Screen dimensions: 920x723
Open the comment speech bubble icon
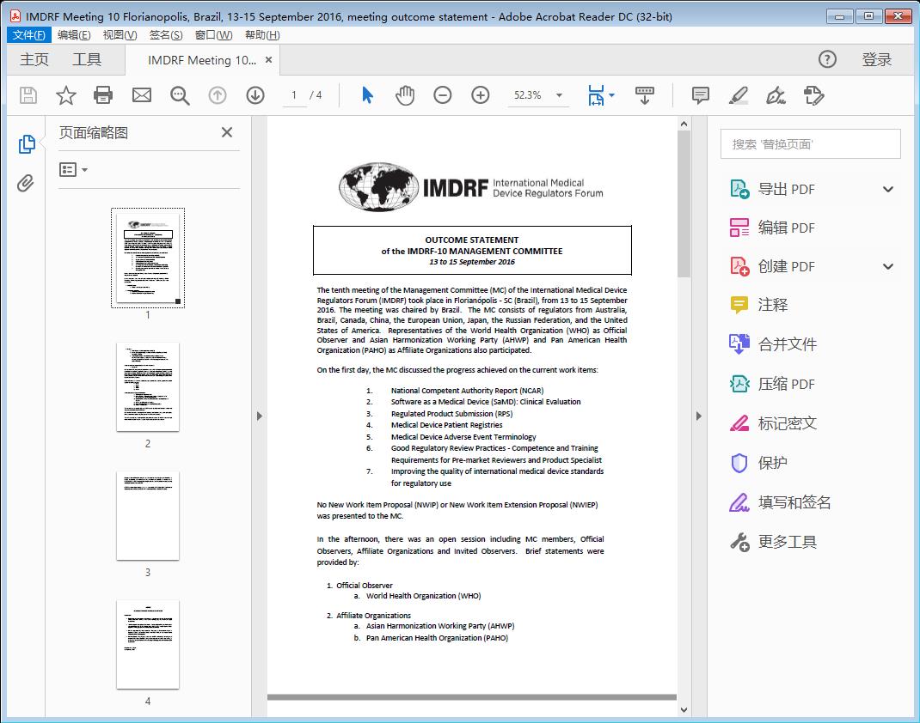click(701, 95)
